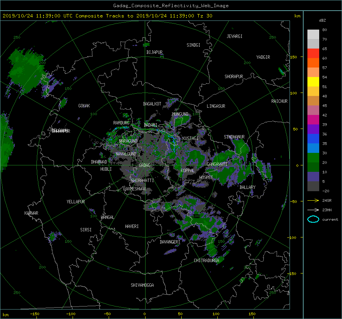
Task: Click the cyan current-track ellipse icon
Action: tap(313, 219)
